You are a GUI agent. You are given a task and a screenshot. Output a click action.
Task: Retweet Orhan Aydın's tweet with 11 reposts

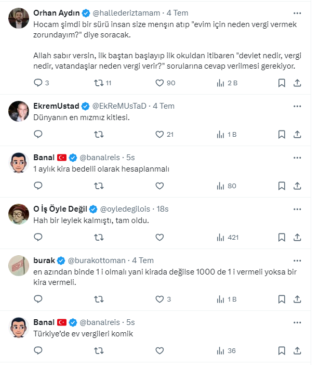coord(99,83)
